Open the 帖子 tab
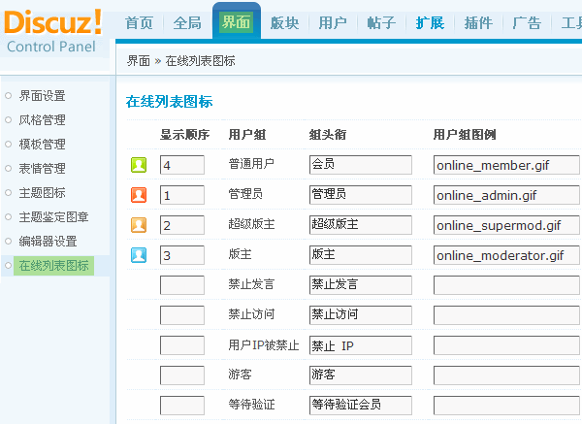The height and width of the screenshot is (424, 582). pos(381,23)
